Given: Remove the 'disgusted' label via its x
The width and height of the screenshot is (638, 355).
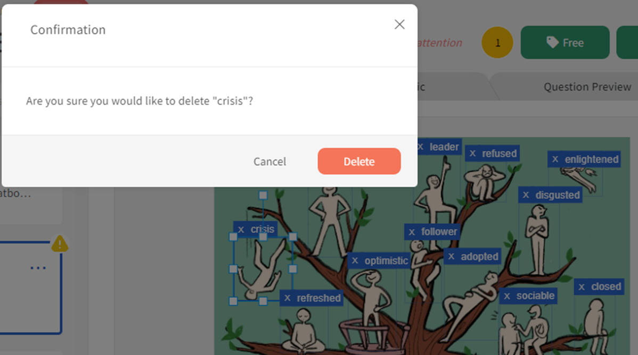Looking at the screenshot, I should coord(526,195).
